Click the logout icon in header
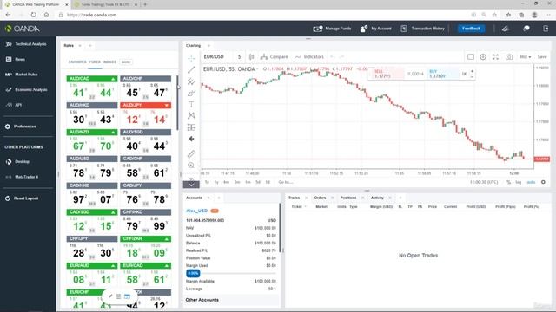The image size is (556, 312). click(546, 29)
